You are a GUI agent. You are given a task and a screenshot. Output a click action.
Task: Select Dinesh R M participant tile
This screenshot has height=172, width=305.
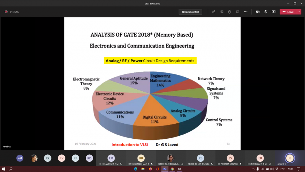[111, 158]
